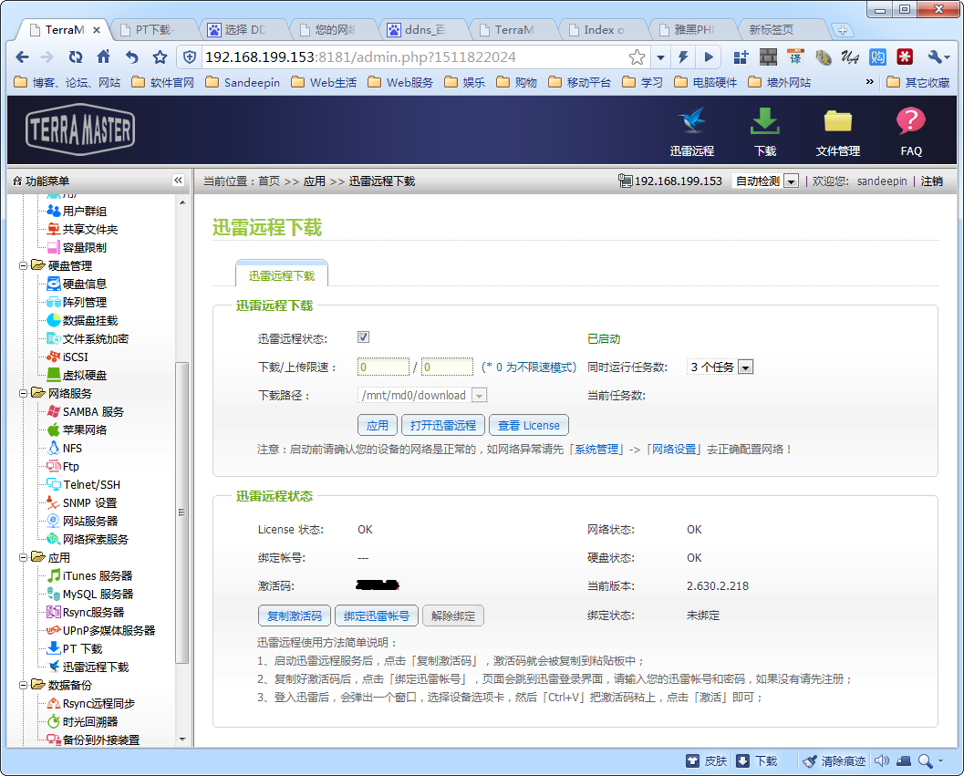
Task: Click the sidebar vertical scrollbar
Action: pos(181,511)
